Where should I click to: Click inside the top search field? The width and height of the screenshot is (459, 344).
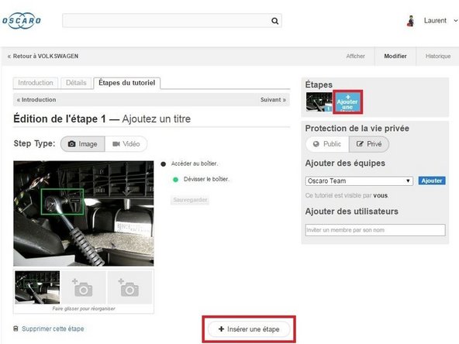[172, 21]
